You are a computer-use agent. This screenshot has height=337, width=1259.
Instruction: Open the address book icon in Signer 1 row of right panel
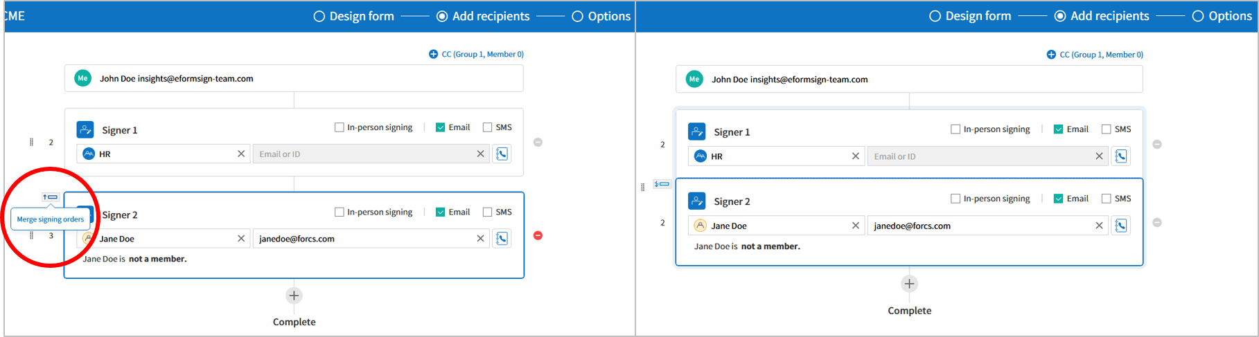click(x=1120, y=156)
